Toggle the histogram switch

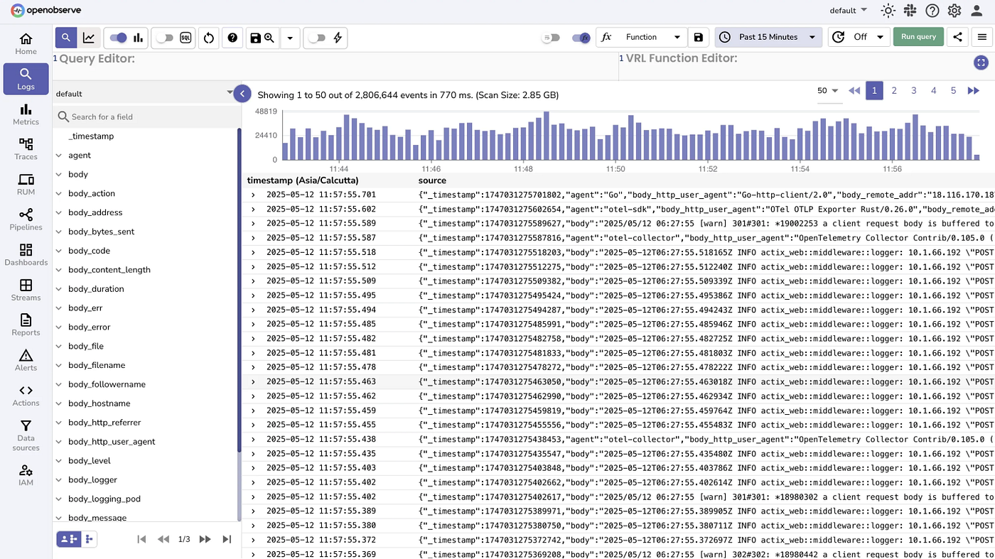[x=118, y=38]
